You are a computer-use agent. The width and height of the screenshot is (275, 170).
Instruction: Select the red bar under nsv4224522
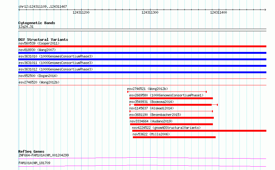199,131
